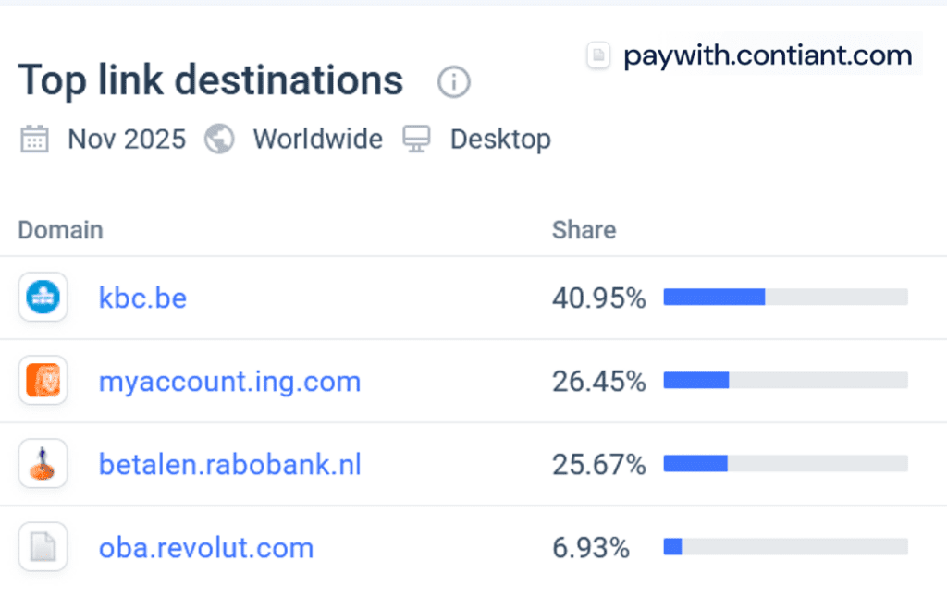Click the calendar icon next to Nov 2025
Screen dimensions: 947x609
pyautogui.click(x=35, y=140)
